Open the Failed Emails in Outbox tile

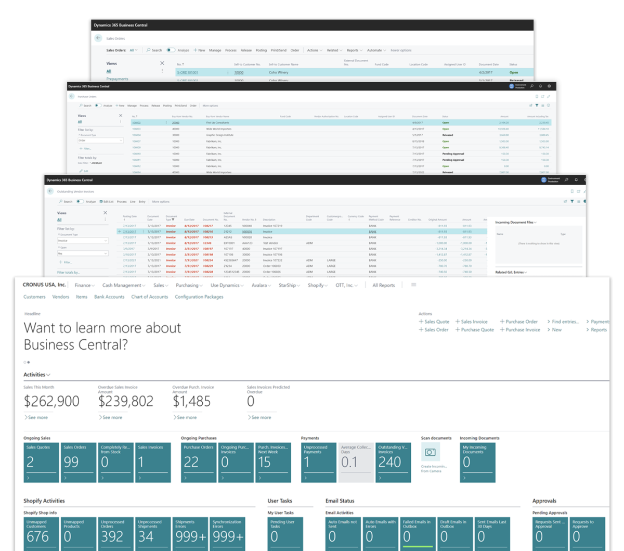(x=418, y=533)
